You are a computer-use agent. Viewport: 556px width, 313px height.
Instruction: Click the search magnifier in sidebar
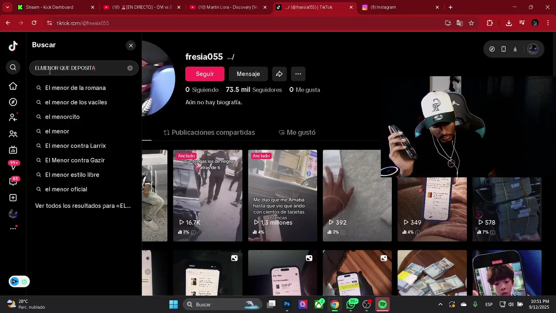[13, 67]
